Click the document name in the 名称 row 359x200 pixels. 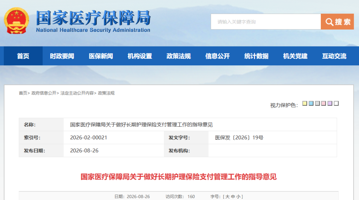[x=141, y=125]
